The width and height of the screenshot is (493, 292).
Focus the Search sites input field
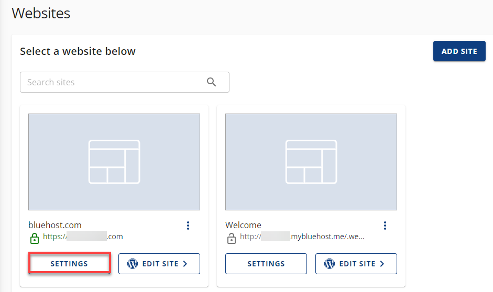click(125, 82)
